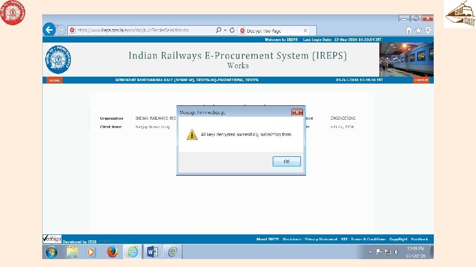Viewport: 476px width, 267px height.
Task: Click the 'Works' subtitle text
Action: tap(238, 66)
